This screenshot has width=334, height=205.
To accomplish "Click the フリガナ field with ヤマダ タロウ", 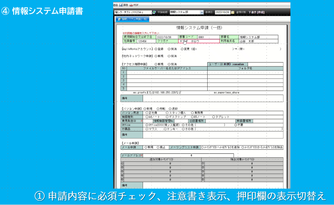I will [199, 41].
